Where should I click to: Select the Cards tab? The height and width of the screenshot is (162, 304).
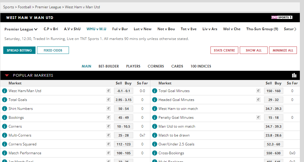[x=177, y=66]
